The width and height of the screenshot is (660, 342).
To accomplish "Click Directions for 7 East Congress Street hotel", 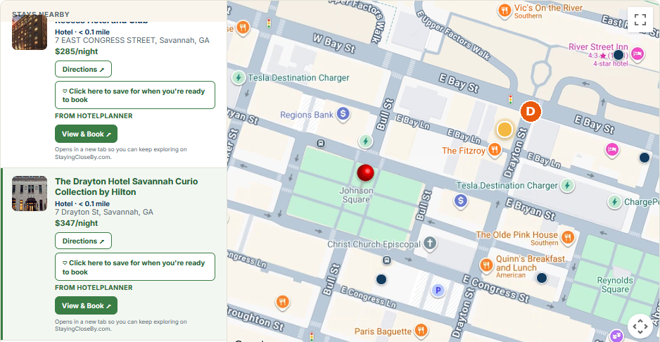I will 83,69.
